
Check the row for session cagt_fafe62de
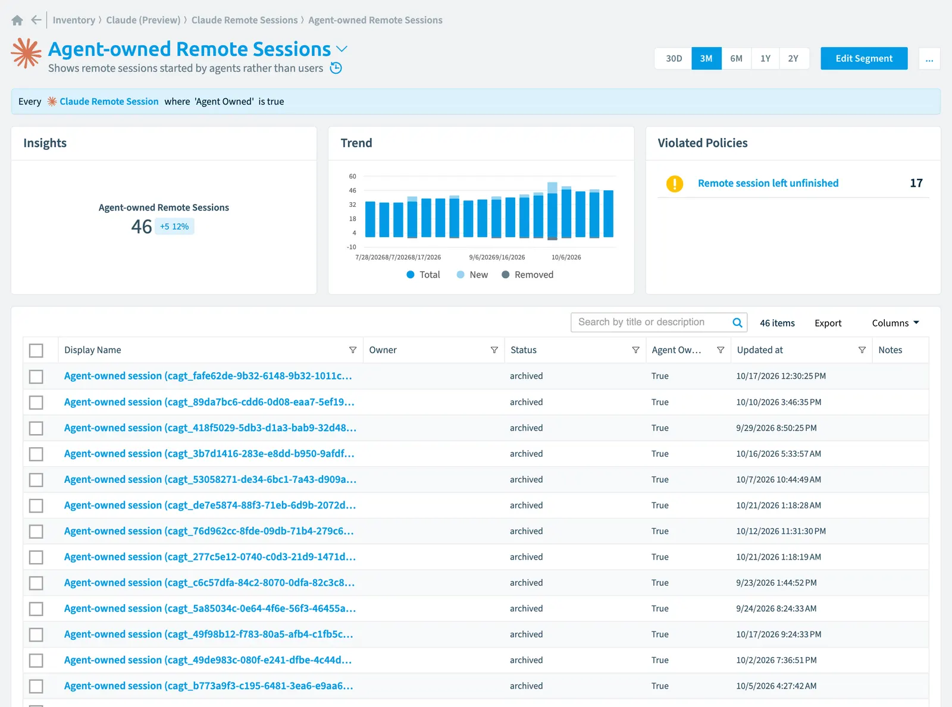[36, 376]
